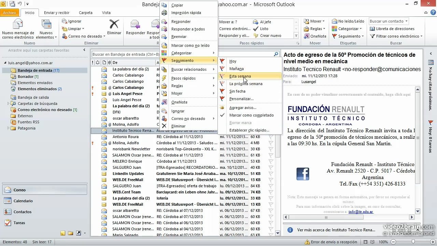The width and height of the screenshot is (437, 246).
Task: Open the Libreta de direcciones
Action: pyautogui.click(x=392, y=29)
